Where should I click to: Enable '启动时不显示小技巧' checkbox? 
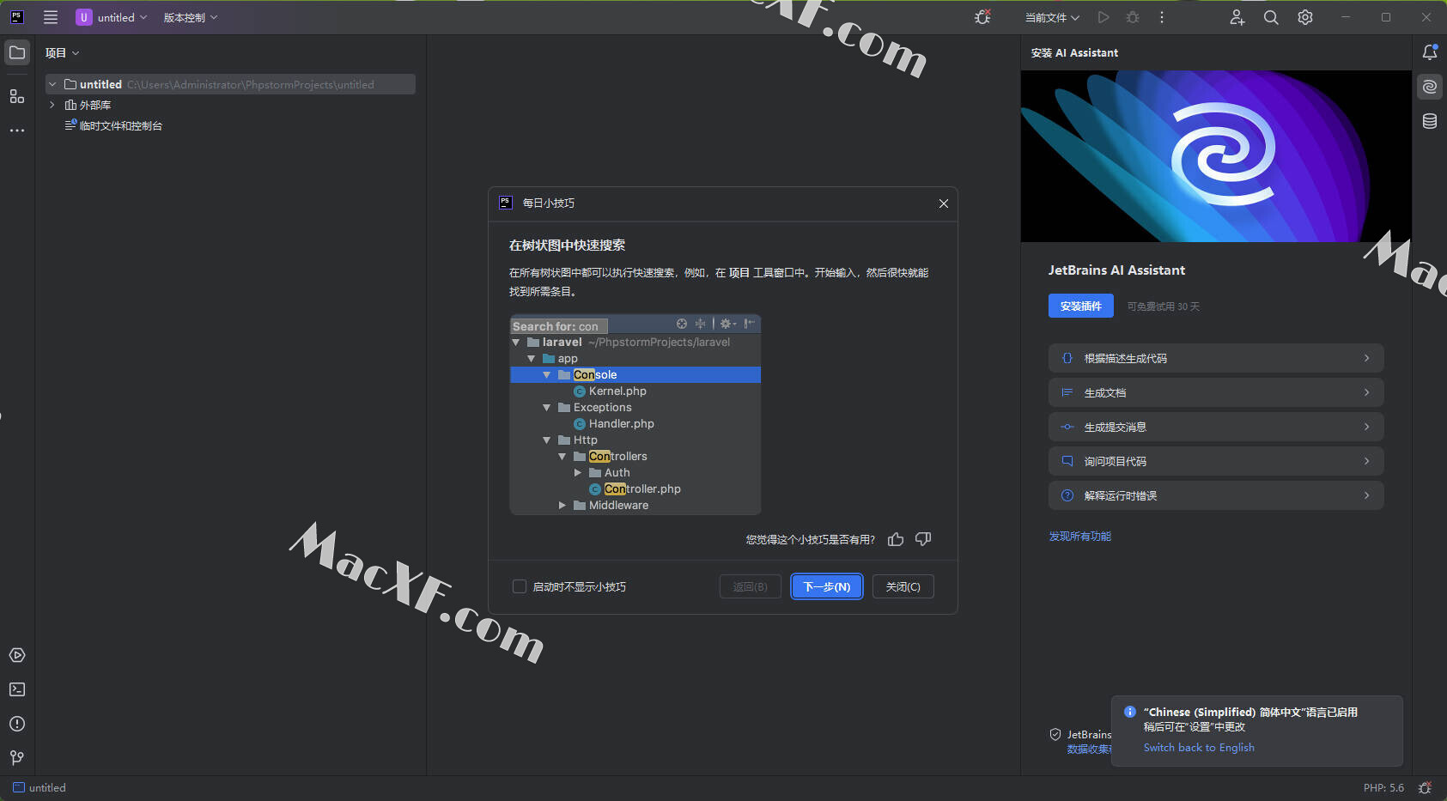pyautogui.click(x=520, y=586)
